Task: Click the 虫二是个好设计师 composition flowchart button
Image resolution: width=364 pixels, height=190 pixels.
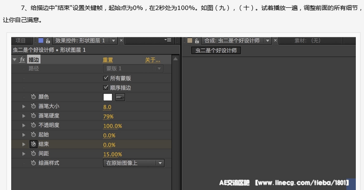Action: [216, 50]
